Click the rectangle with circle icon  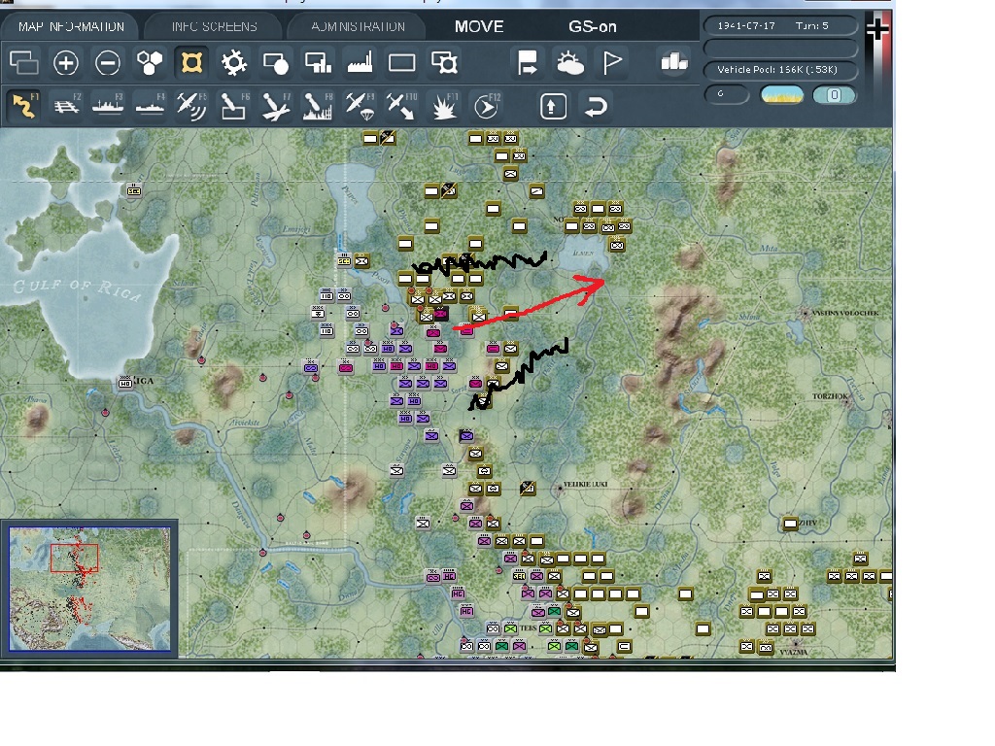point(276,63)
